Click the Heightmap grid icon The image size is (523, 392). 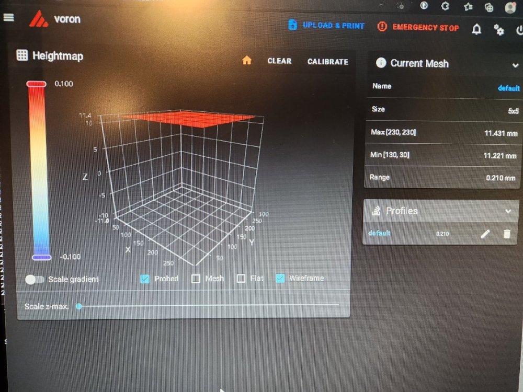22,56
